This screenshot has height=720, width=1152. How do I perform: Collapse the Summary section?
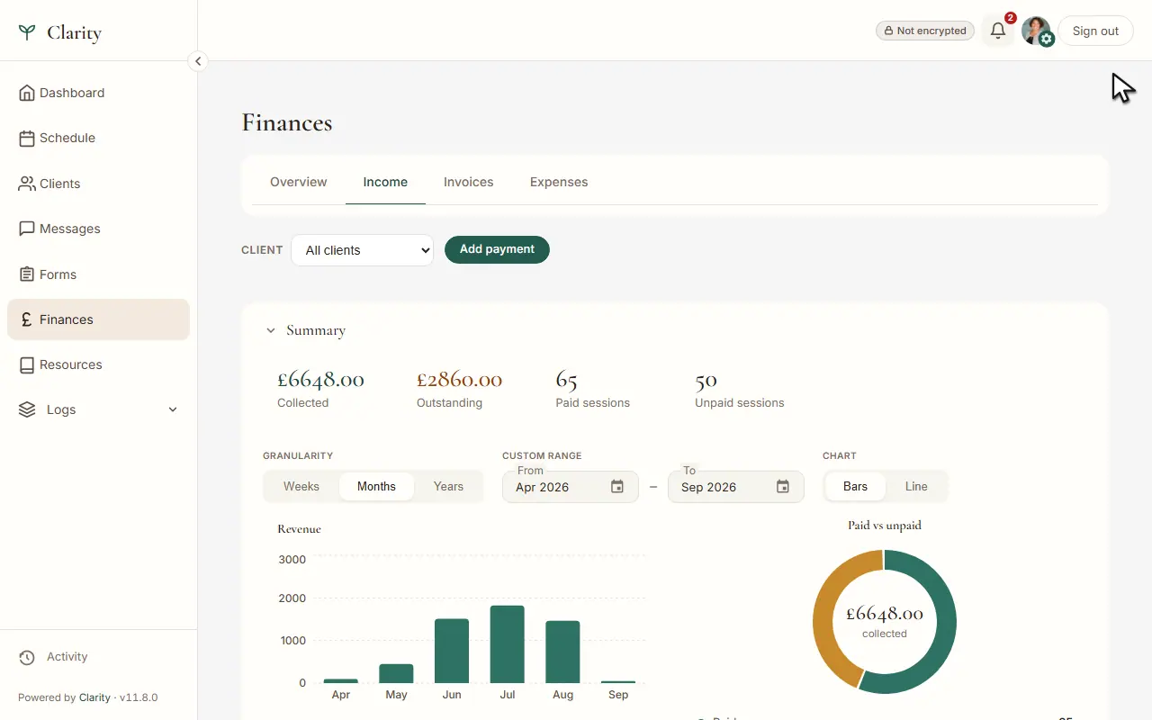pos(270,330)
